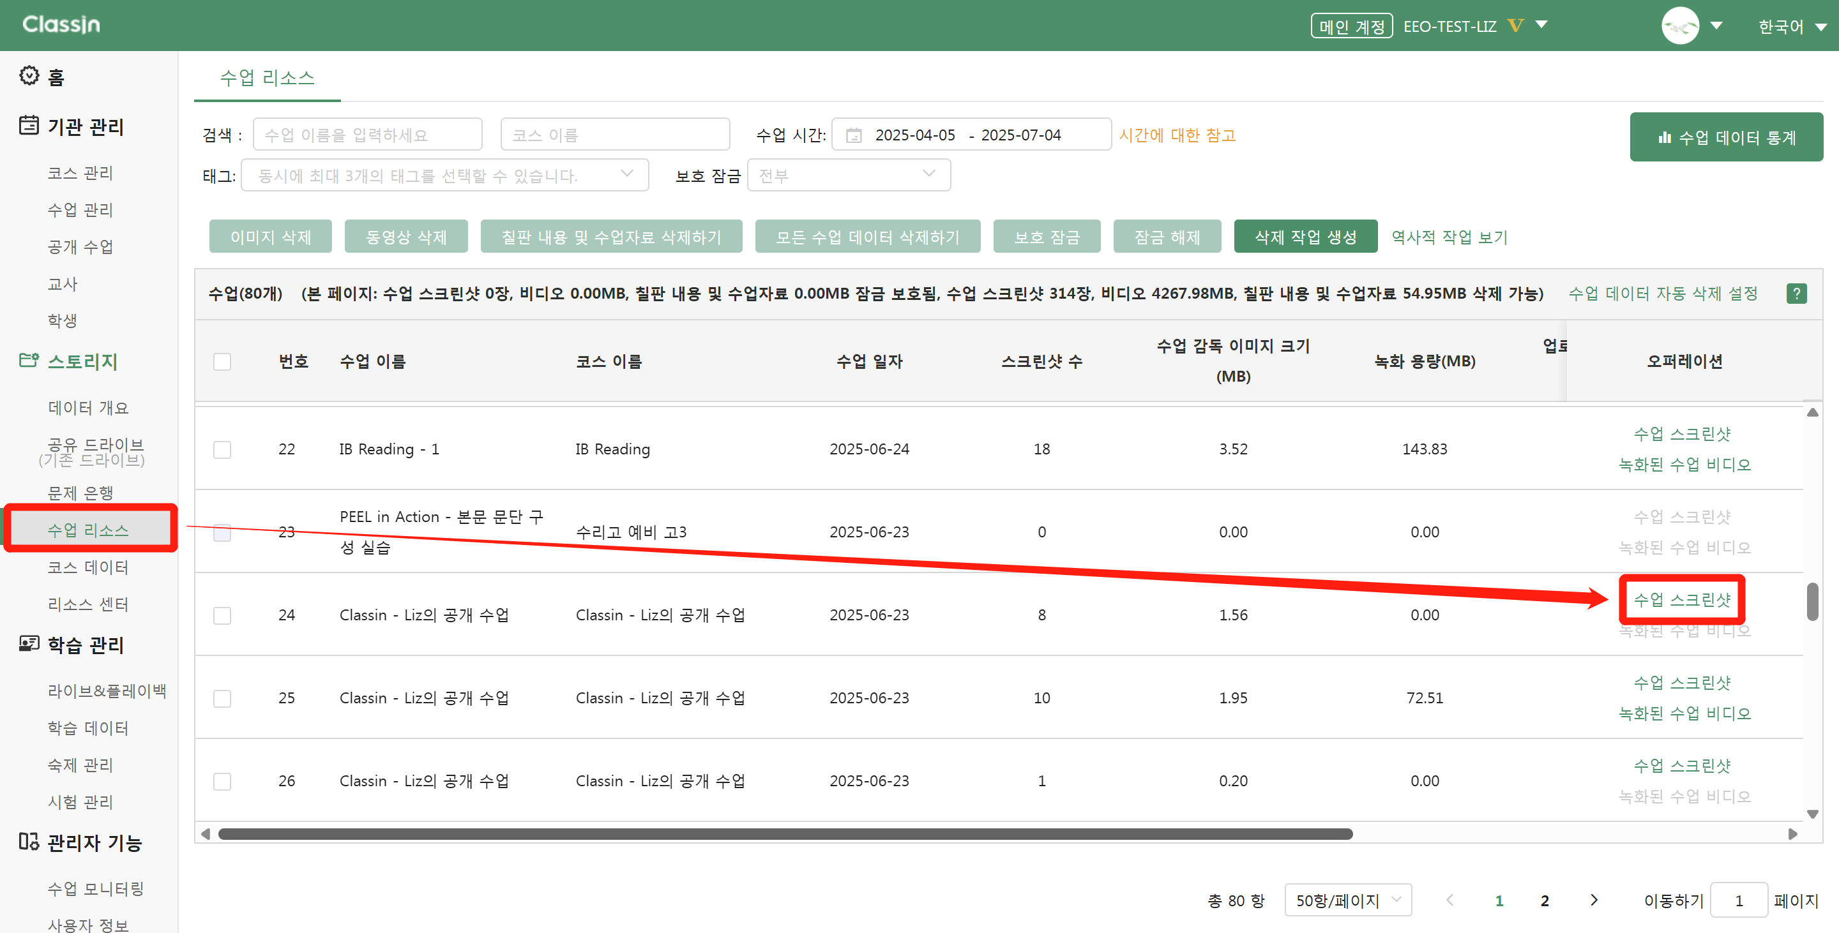Click the horizontal scrollbar right arrow

click(1792, 834)
